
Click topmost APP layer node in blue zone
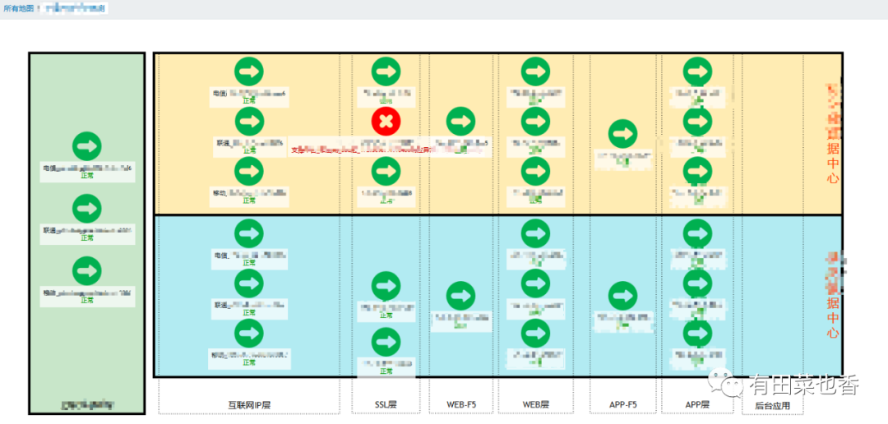(698, 234)
